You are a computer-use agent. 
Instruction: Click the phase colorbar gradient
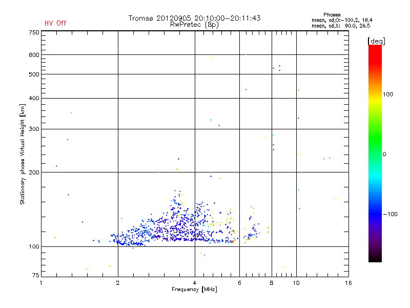pyautogui.click(x=375, y=153)
